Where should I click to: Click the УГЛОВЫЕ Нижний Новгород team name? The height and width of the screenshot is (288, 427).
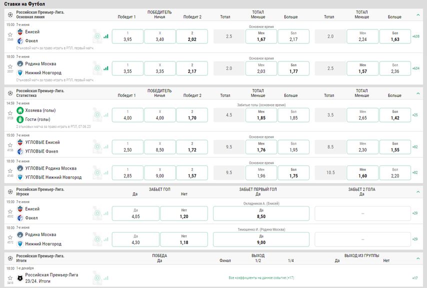pos(53,177)
